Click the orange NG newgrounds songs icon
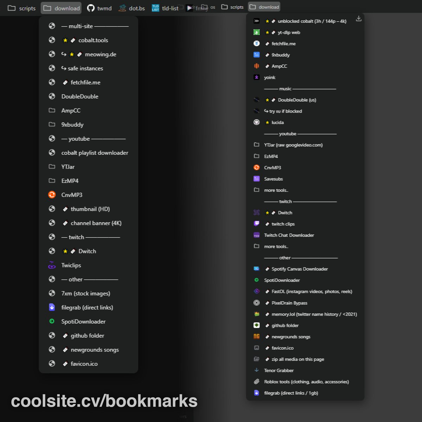This screenshot has height=422, width=422. click(x=256, y=337)
